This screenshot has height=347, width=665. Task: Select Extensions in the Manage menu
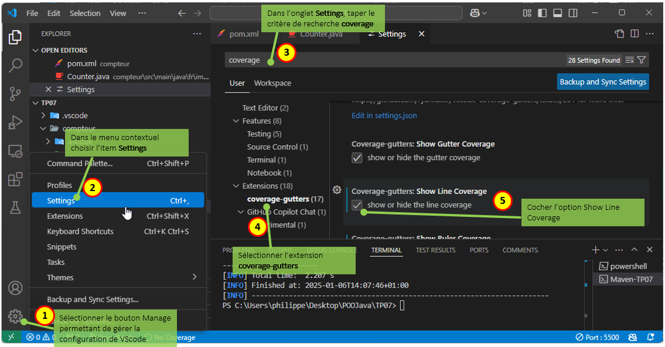pyautogui.click(x=65, y=216)
